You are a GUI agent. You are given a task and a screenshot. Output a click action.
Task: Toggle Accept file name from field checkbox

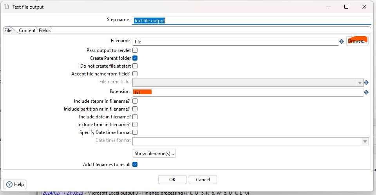[x=135, y=74]
